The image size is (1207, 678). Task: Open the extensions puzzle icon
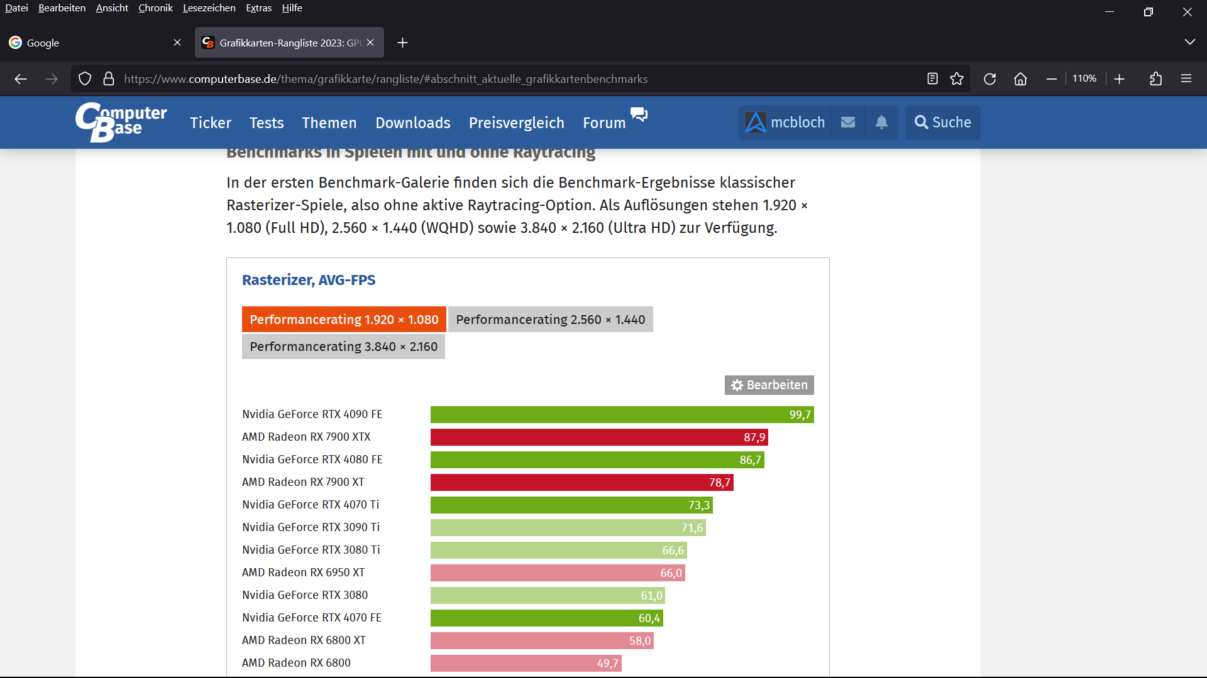click(1155, 78)
